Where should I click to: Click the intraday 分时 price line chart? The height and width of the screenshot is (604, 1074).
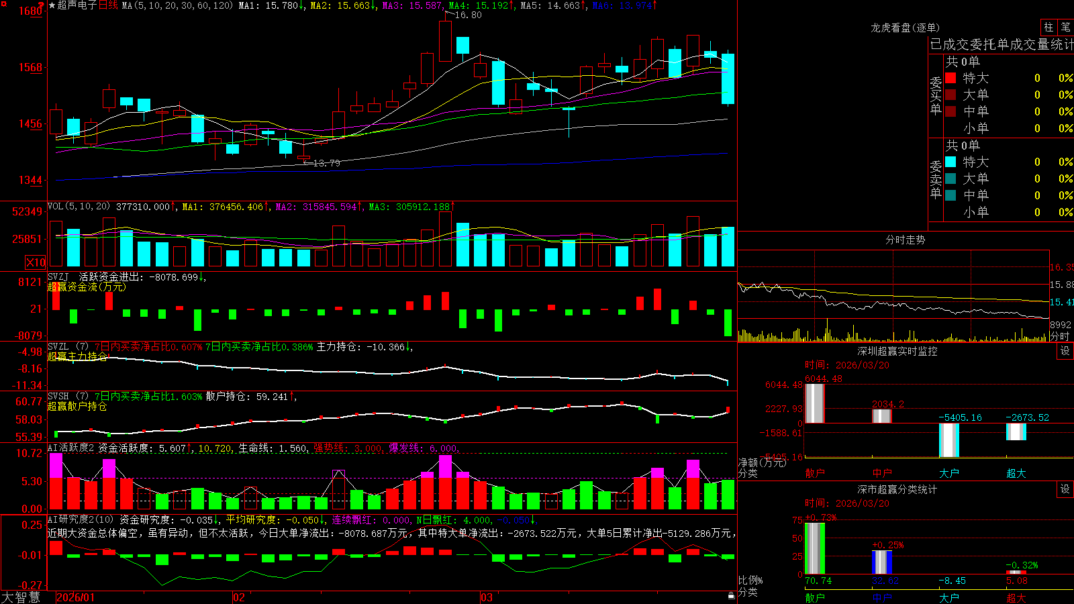point(893,285)
